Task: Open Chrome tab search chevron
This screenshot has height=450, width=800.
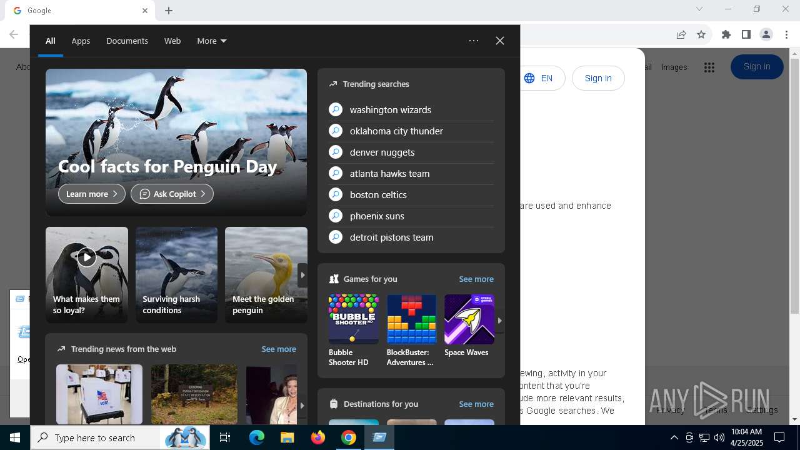Action: (x=699, y=9)
